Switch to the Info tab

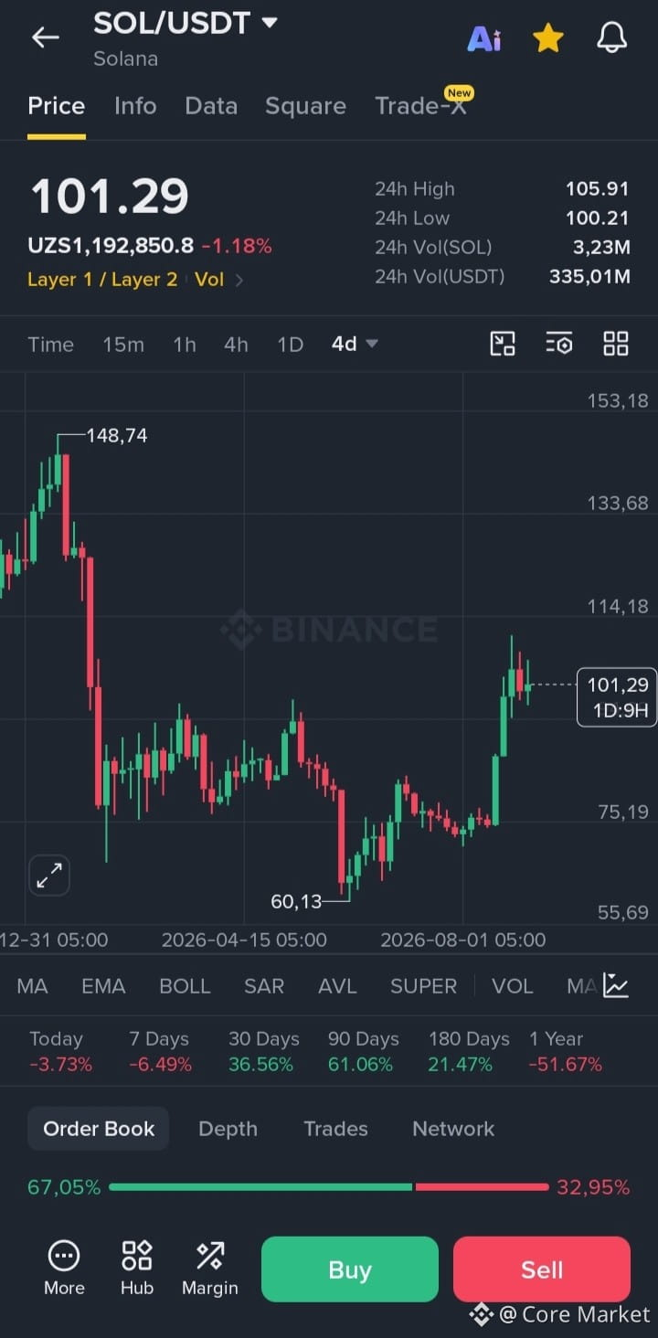coord(135,106)
